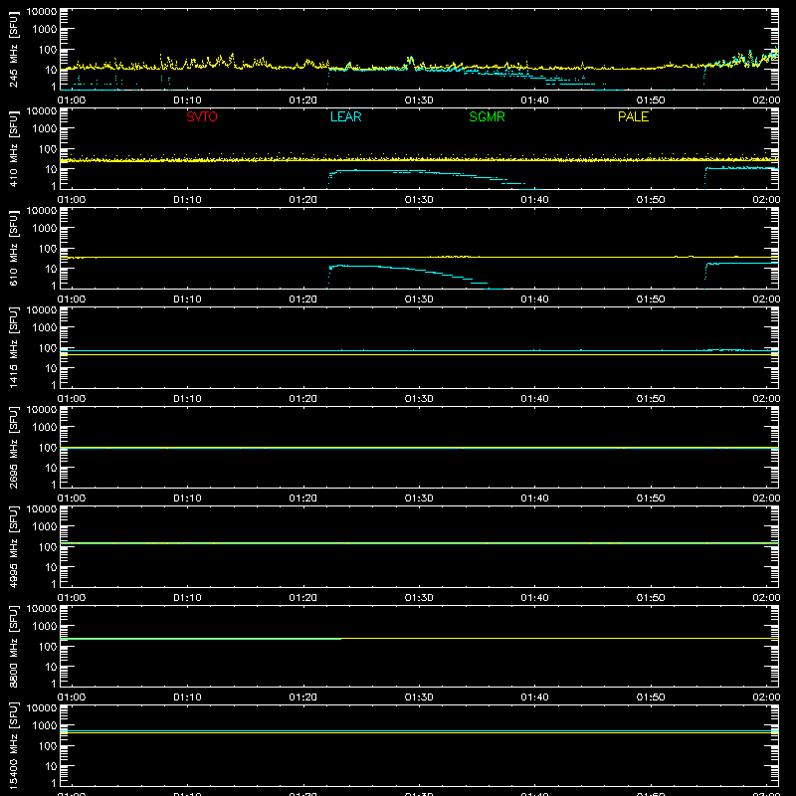
Task: Click the 1415 MHz [SFU] axis label
Action: [13, 347]
